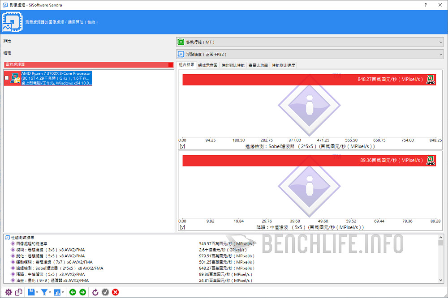Image resolution: width=448 pixels, height=298 pixels.
Task: Open the dropdown arrow beside the save icon
Action: [37, 292]
